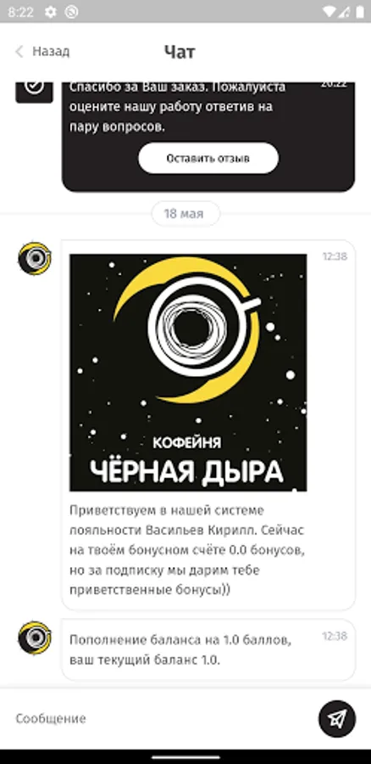Focus the Сообщение message input field

pyautogui.click(x=160, y=718)
